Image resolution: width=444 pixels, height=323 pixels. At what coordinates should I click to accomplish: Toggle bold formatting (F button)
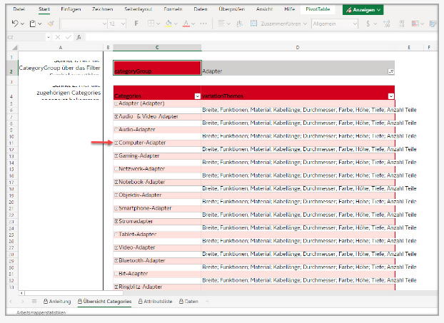tap(136, 24)
